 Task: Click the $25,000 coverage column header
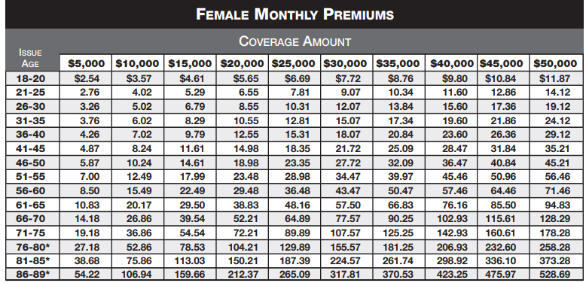(x=293, y=63)
